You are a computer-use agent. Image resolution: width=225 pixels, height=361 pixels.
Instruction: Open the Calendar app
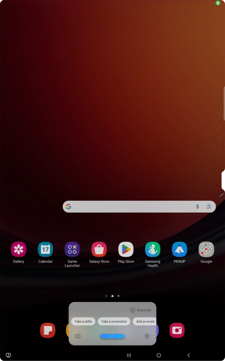[46, 249]
